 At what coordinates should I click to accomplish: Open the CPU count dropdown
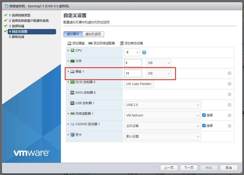click(x=132, y=52)
